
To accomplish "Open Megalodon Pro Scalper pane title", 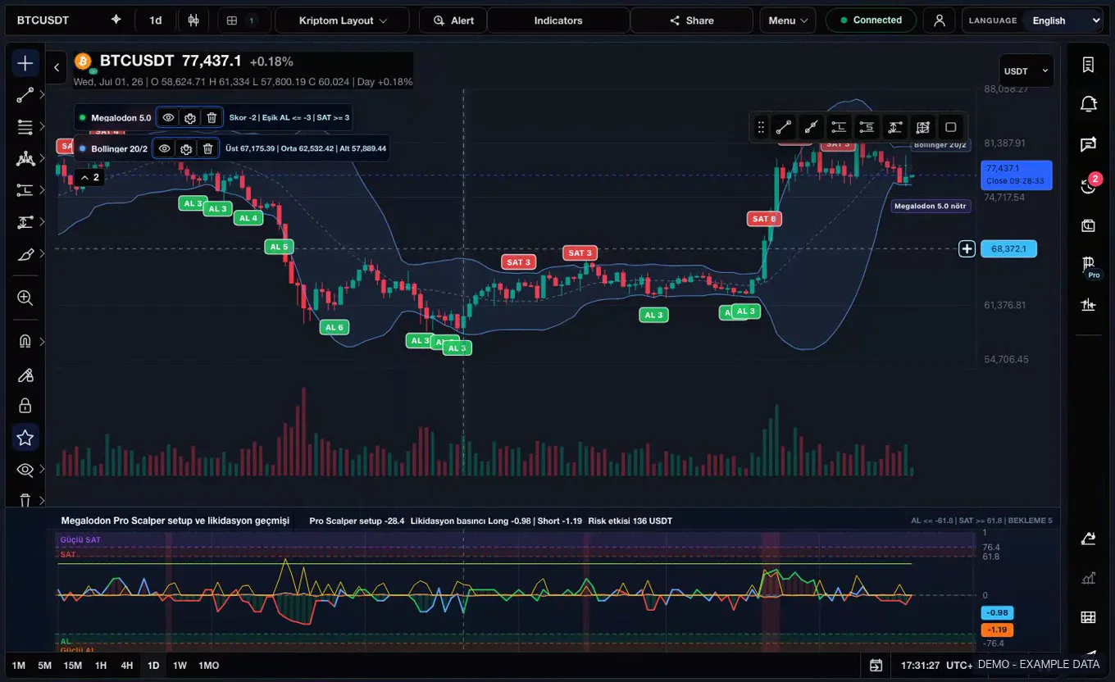I will pos(175,521).
